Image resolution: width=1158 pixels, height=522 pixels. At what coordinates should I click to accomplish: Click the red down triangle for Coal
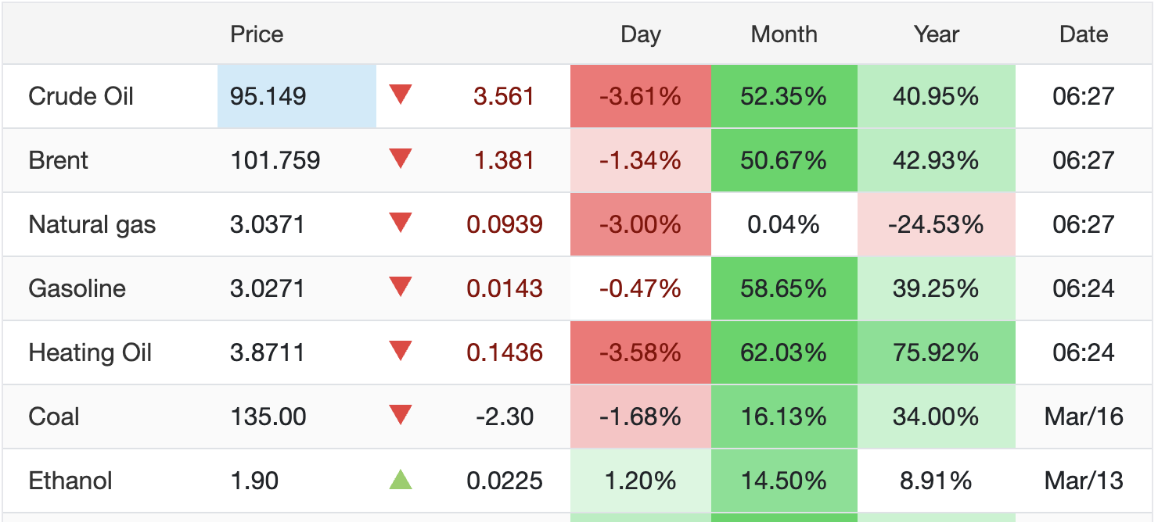(401, 416)
